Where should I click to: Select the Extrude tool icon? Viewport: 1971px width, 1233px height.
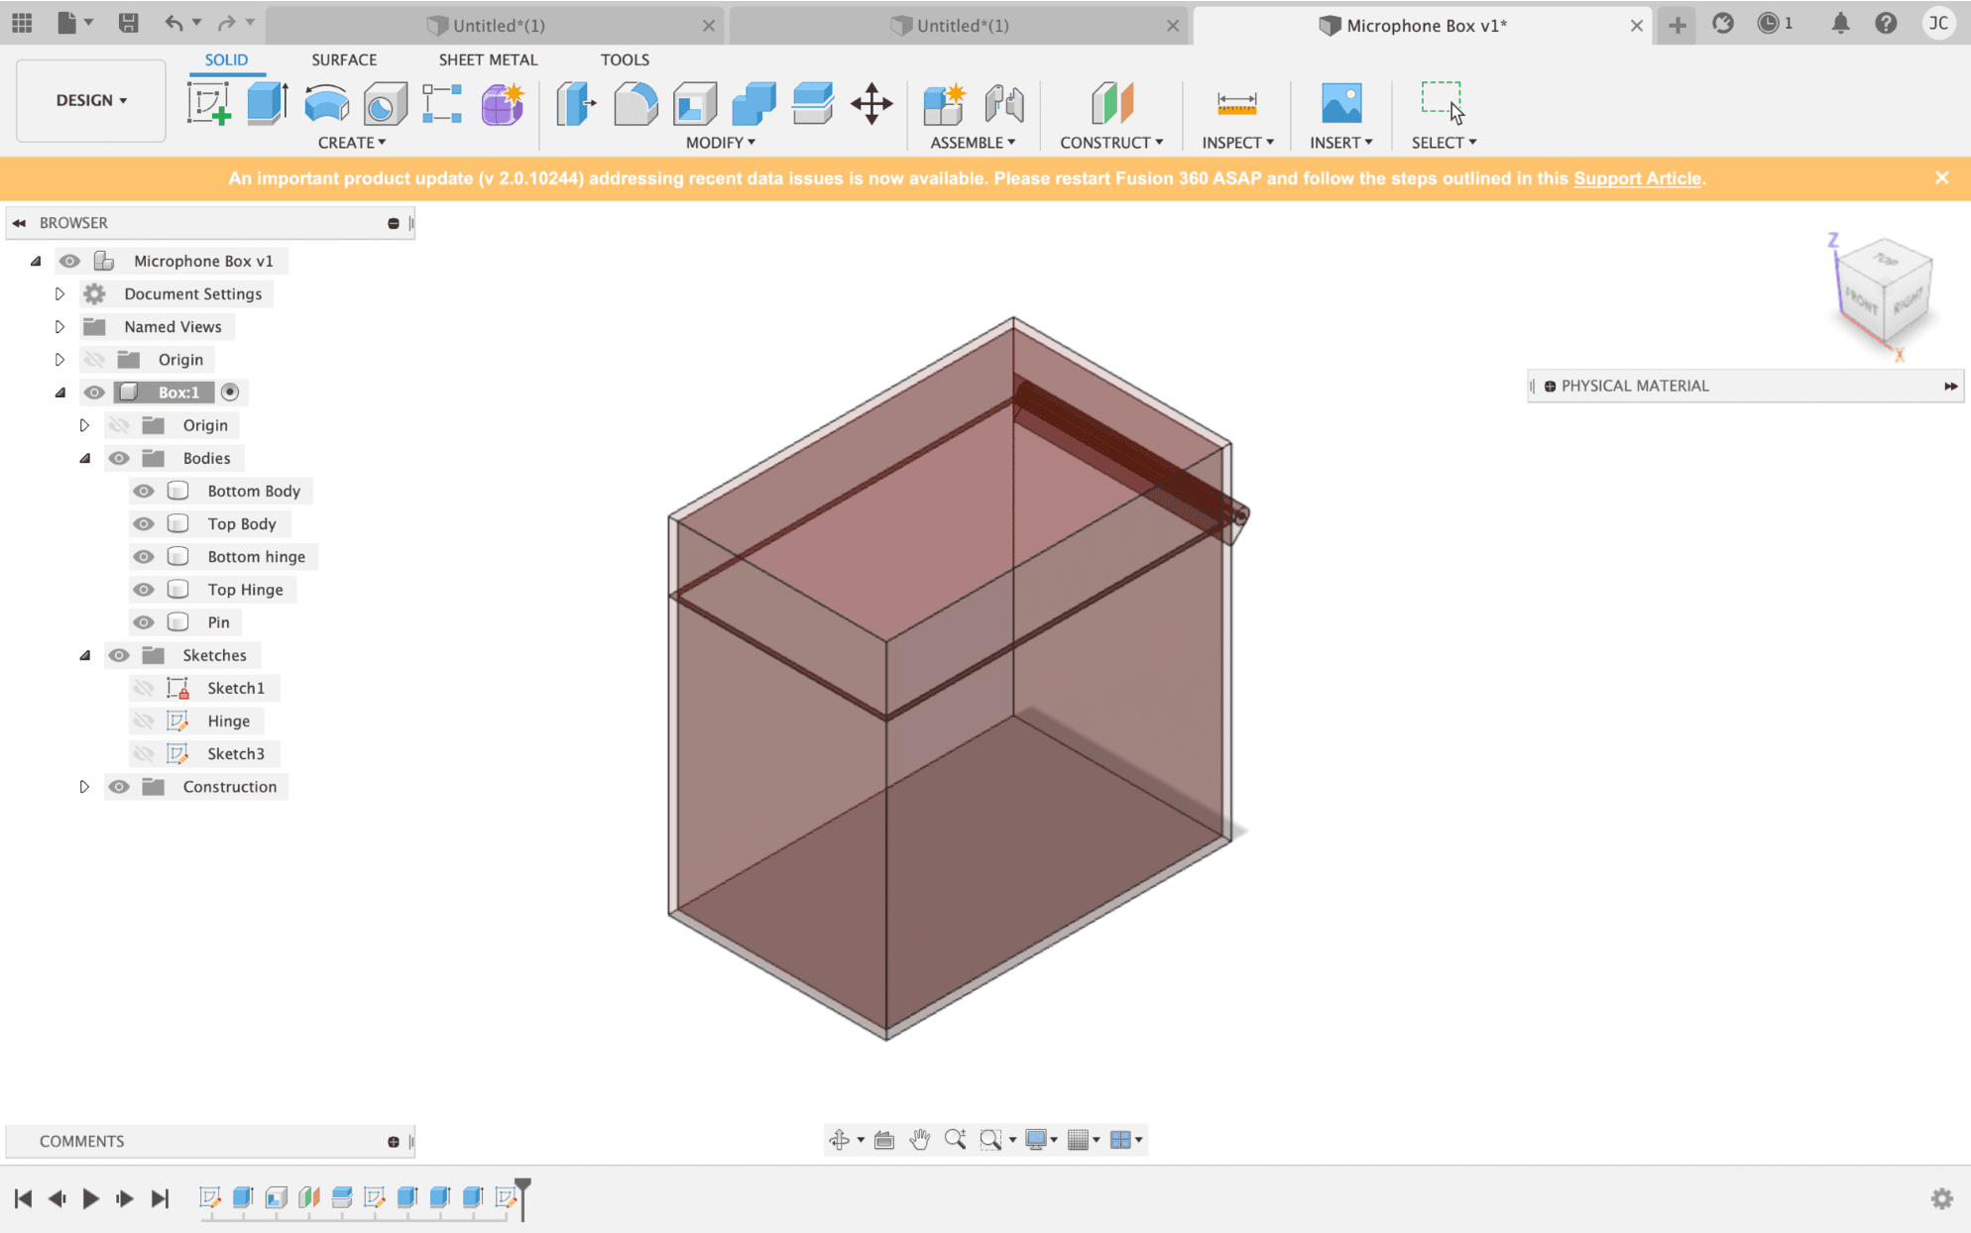coord(266,103)
